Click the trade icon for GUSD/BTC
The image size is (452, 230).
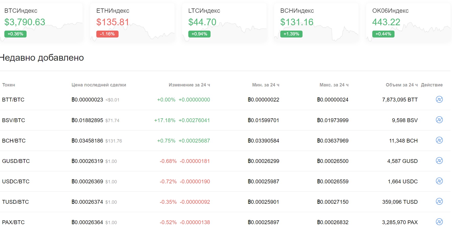pos(439,161)
